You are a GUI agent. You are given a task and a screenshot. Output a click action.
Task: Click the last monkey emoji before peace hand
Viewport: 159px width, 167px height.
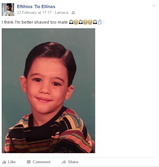click(95, 22)
